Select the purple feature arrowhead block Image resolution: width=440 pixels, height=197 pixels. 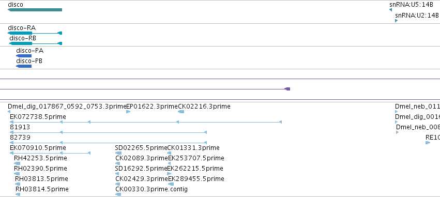click(x=287, y=89)
